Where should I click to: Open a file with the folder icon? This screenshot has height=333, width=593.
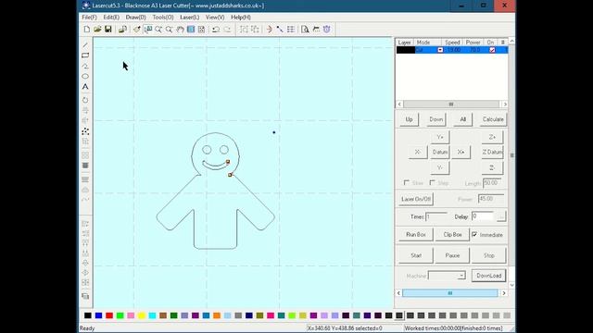[x=97, y=30]
